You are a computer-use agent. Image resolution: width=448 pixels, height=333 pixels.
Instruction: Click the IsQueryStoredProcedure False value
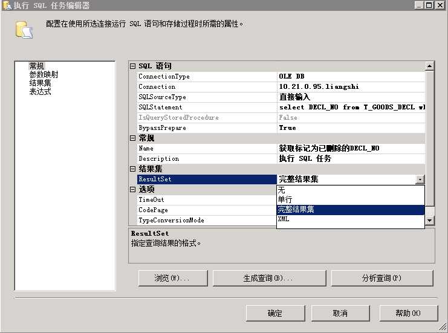(x=351, y=118)
